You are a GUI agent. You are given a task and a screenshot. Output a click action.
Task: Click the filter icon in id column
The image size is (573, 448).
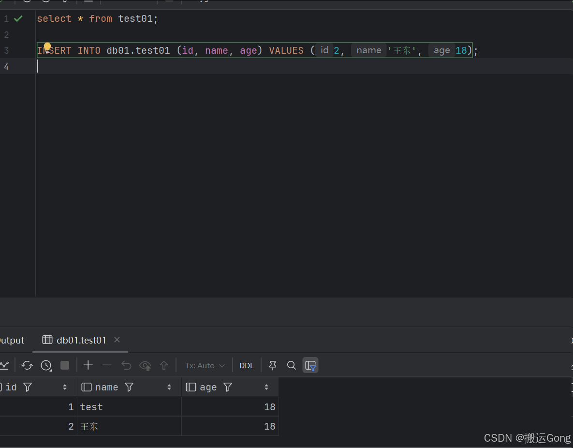28,388
